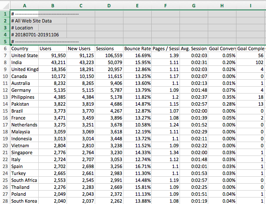Click the 'Users' header cell

coord(53,49)
